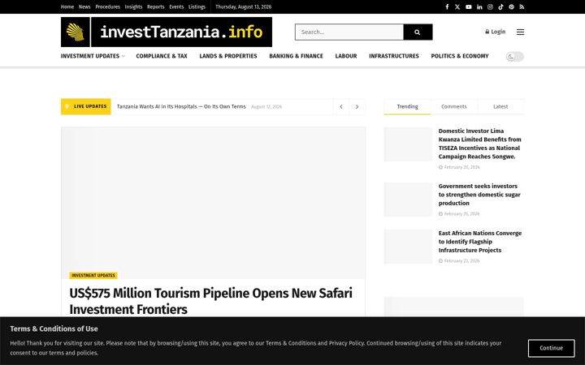
Task: Open Lands & Properties menu
Action: point(228,56)
